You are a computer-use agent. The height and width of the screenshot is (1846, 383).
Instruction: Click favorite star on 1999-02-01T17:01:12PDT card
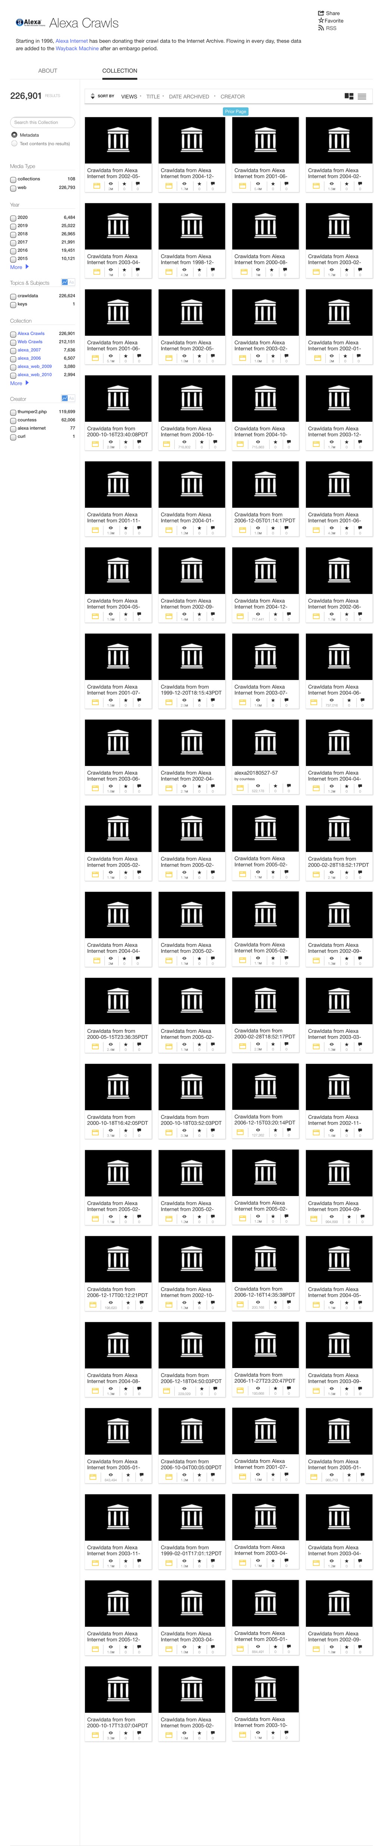coord(199,1561)
